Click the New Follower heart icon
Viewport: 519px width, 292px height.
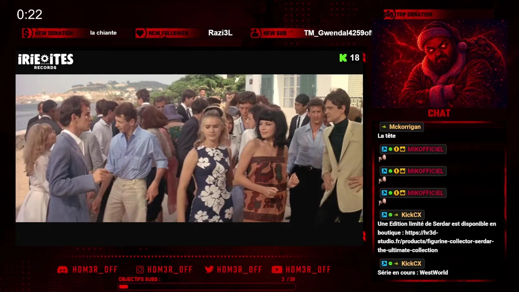click(x=141, y=33)
